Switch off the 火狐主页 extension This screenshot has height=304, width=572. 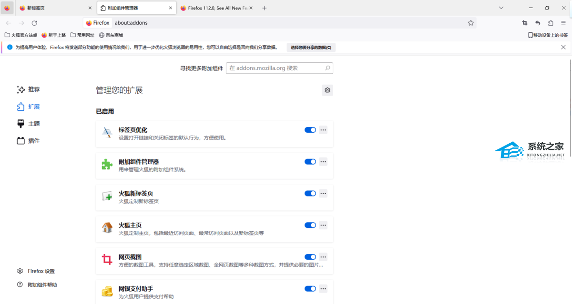(310, 225)
